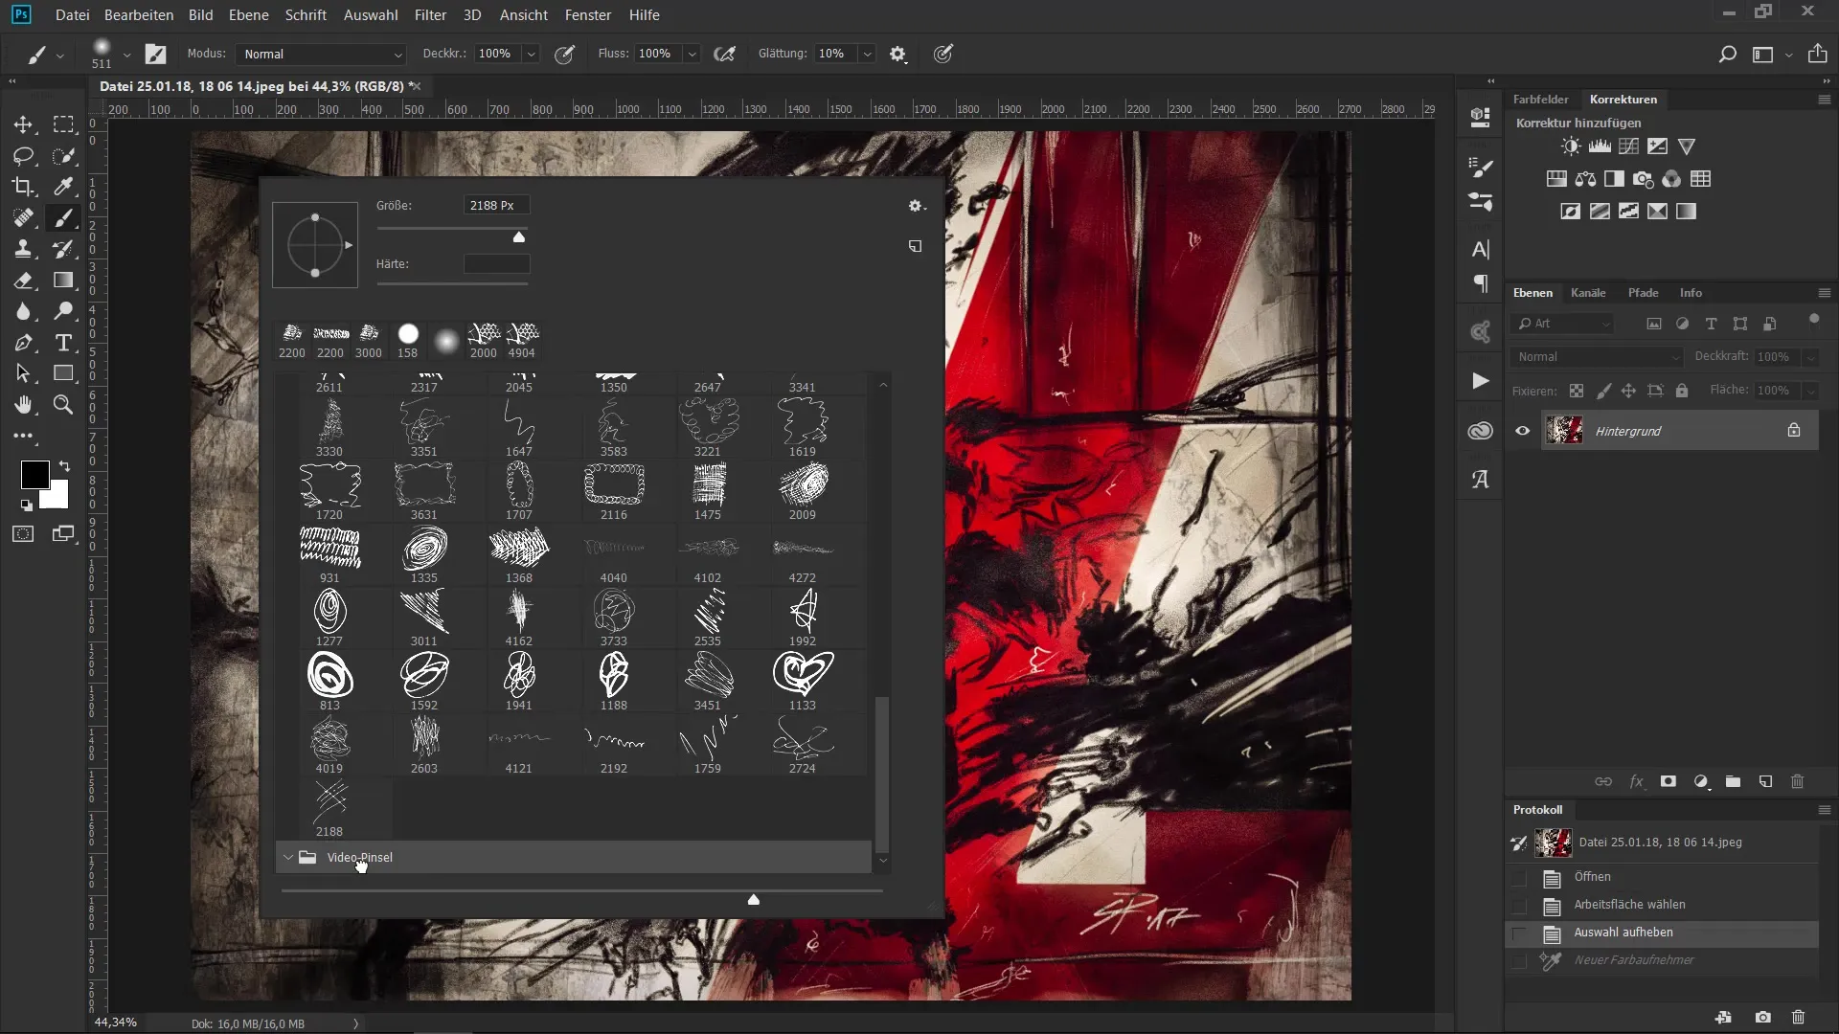Select the Crop tool
This screenshot has width=1839, height=1034.
coord(23,187)
